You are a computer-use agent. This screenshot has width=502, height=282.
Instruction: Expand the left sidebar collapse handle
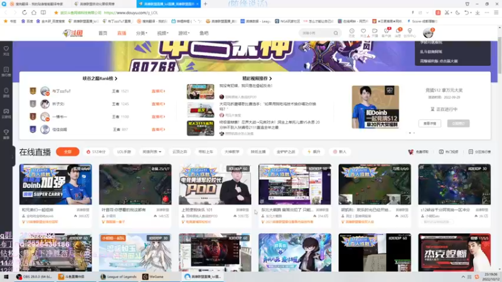(x=13, y=156)
